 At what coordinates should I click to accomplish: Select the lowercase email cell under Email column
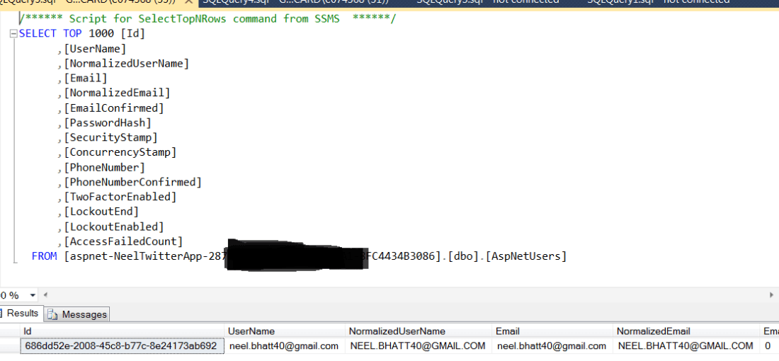pyautogui.click(x=552, y=346)
